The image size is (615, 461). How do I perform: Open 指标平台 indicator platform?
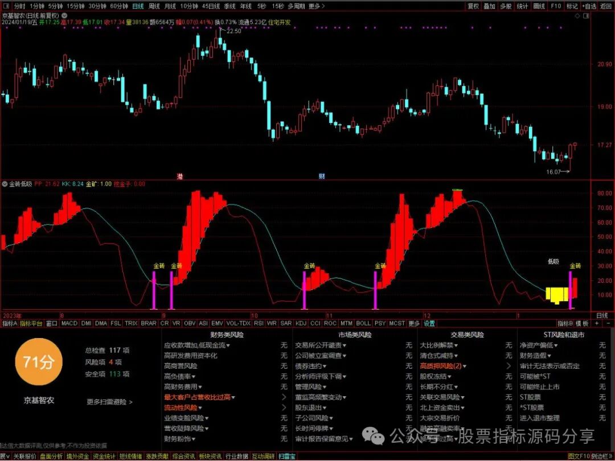click(x=31, y=323)
